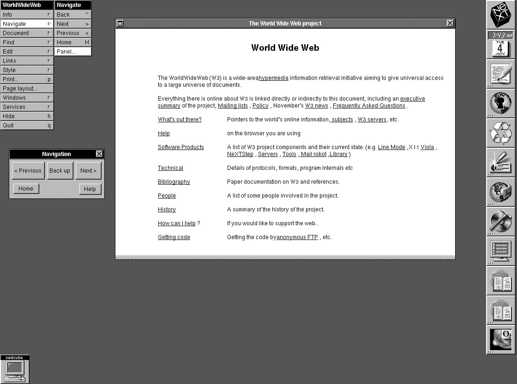Select the highlighted Navigate menu item
The height and width of the screenshot is (384, 517).
click(27, 24)
